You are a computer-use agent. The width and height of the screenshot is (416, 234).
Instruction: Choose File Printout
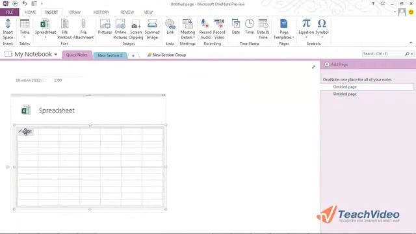pos(64,29)
